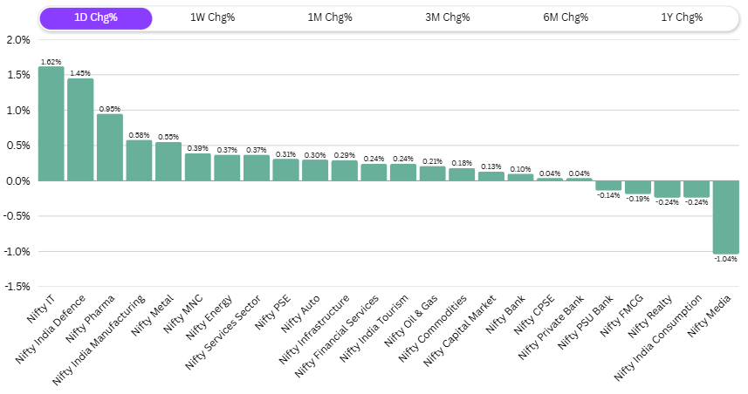Click the Nifty India Consumption bar
Image resolution: width=748 pixels, height=394 pixels.
click(x=697, y=189)
